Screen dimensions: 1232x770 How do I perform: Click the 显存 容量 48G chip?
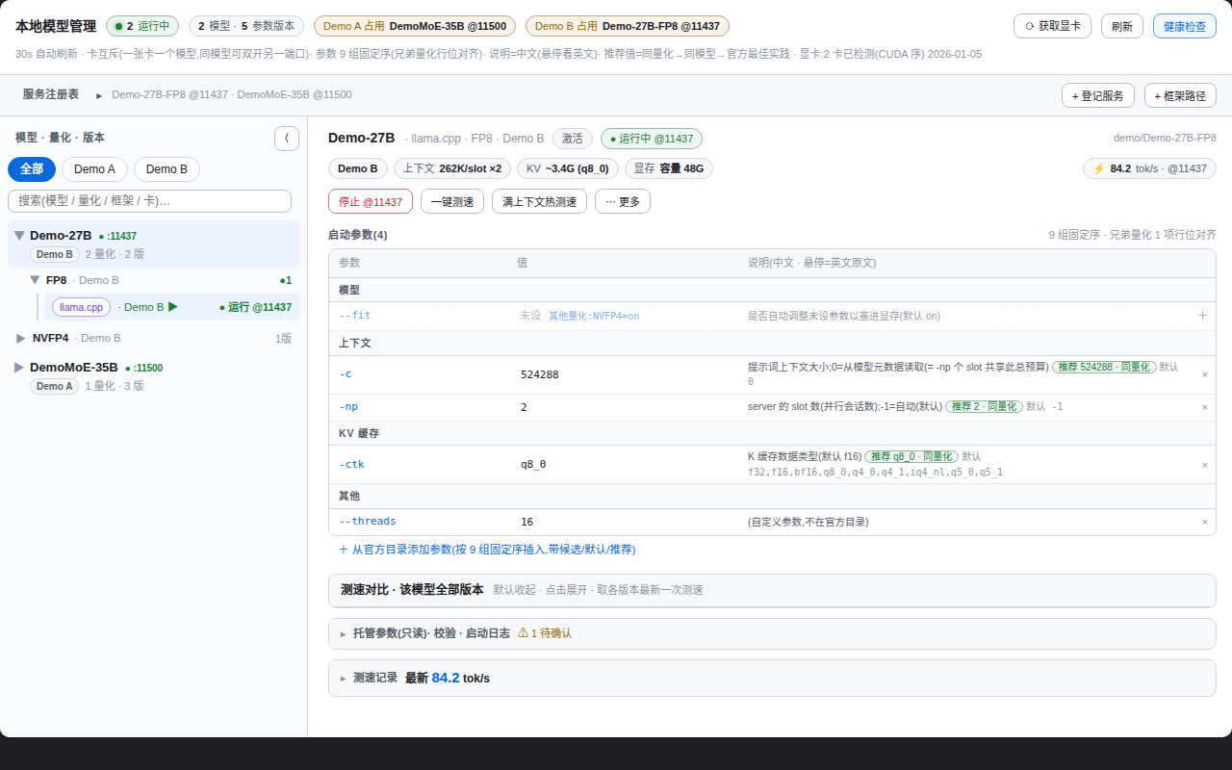point(669,168)
